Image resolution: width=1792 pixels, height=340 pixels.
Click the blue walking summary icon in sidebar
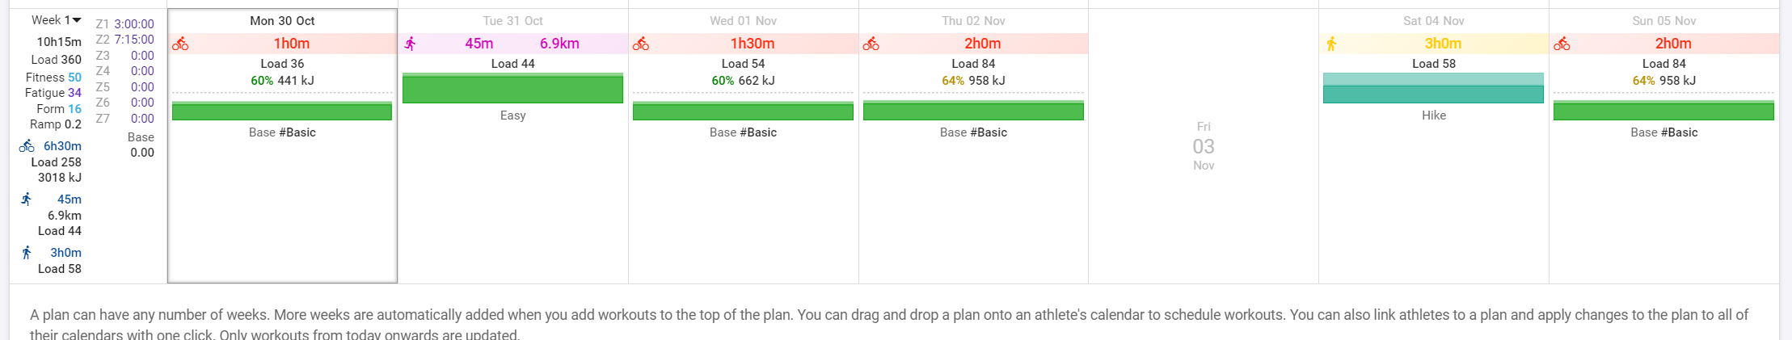pyautogui.click(x=27, y=252)
